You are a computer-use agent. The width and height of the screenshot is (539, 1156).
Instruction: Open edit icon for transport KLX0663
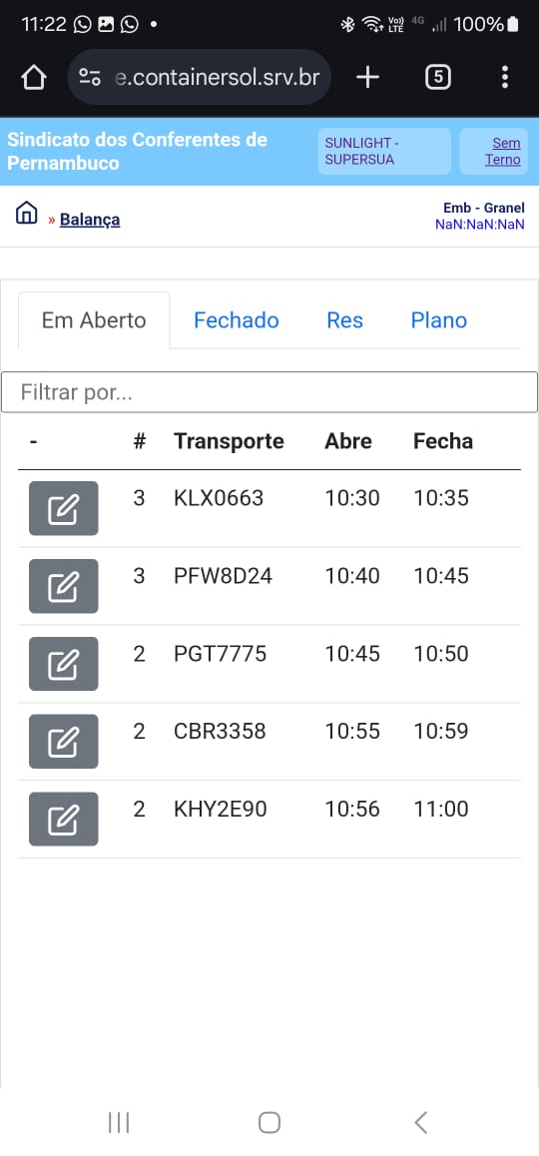[64, 508]
